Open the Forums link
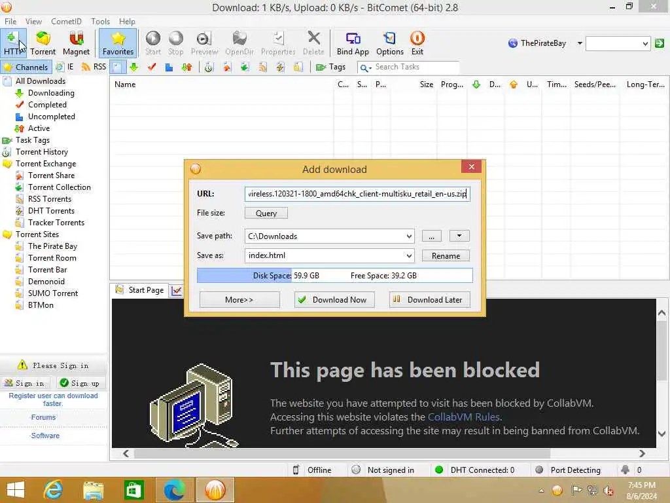Viewport: 670px width, 503px height. point(43,417)
